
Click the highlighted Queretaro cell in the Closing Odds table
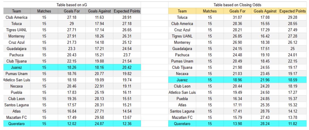tap(182, 124)
